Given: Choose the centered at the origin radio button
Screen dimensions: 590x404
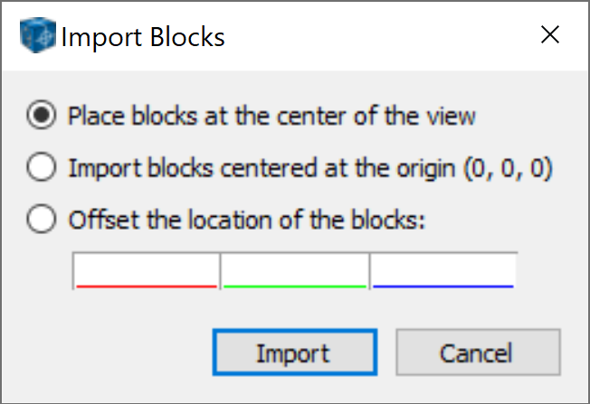Looking at the screenshot, I should (42, 168).
